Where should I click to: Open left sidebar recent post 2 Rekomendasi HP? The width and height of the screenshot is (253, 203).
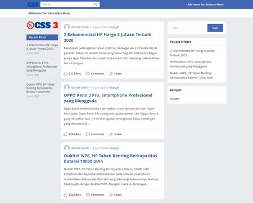point(42,47)
